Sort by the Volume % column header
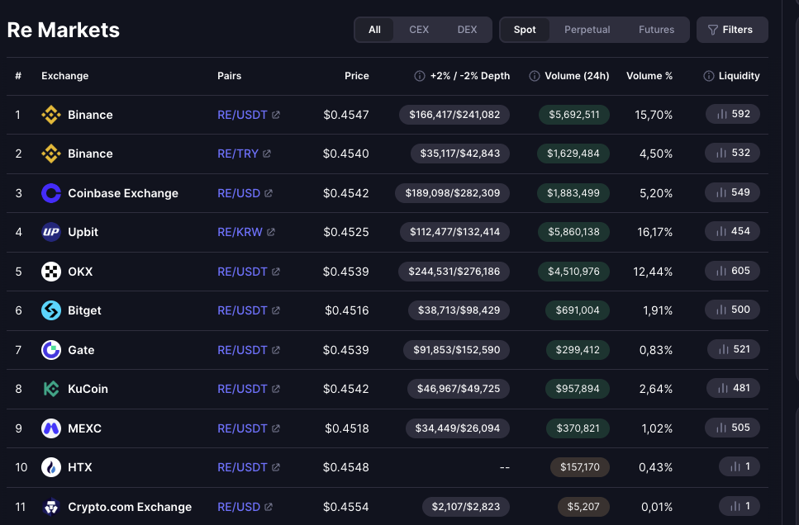The height and width of the screenshot is (525, 799). click(649, 76)
